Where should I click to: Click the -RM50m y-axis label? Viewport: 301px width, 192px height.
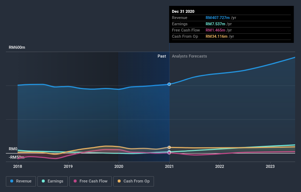16,158
